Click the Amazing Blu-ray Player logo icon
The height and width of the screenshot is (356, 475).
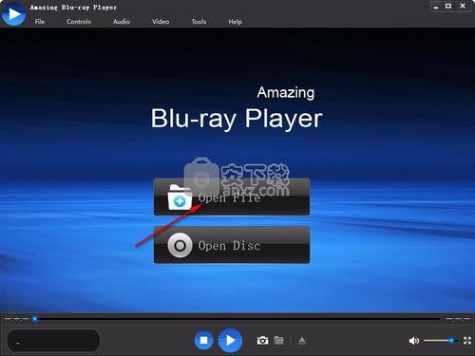[13, 13]
